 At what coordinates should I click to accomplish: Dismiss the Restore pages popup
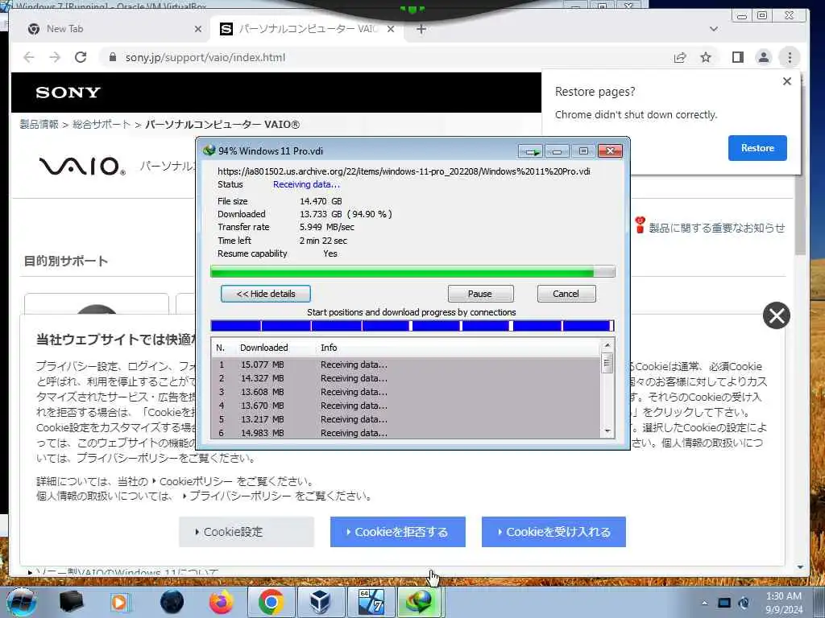click(x=786, y=81)
